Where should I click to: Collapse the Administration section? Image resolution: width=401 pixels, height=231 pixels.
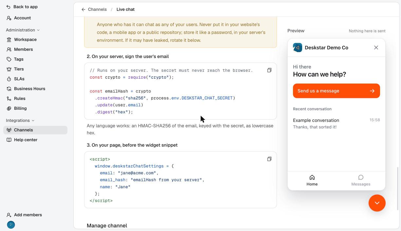23,30
